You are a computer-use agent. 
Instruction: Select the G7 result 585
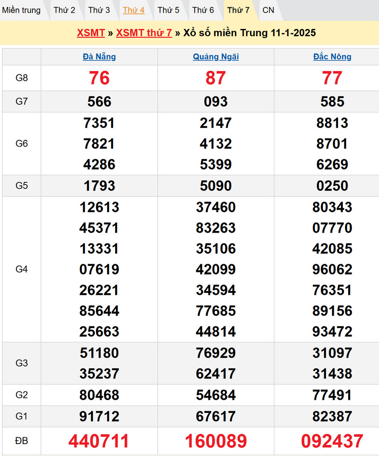332,102
